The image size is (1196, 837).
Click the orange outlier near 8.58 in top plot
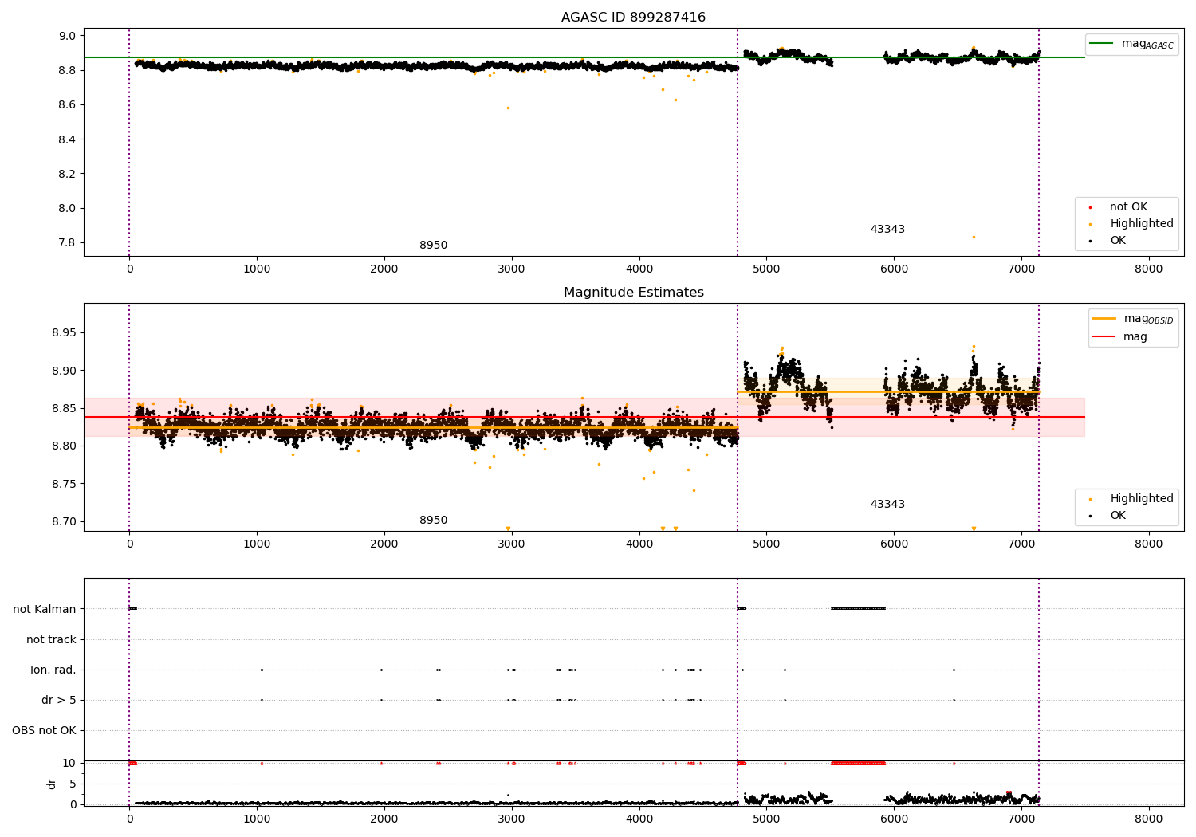(x=508, y=108)
